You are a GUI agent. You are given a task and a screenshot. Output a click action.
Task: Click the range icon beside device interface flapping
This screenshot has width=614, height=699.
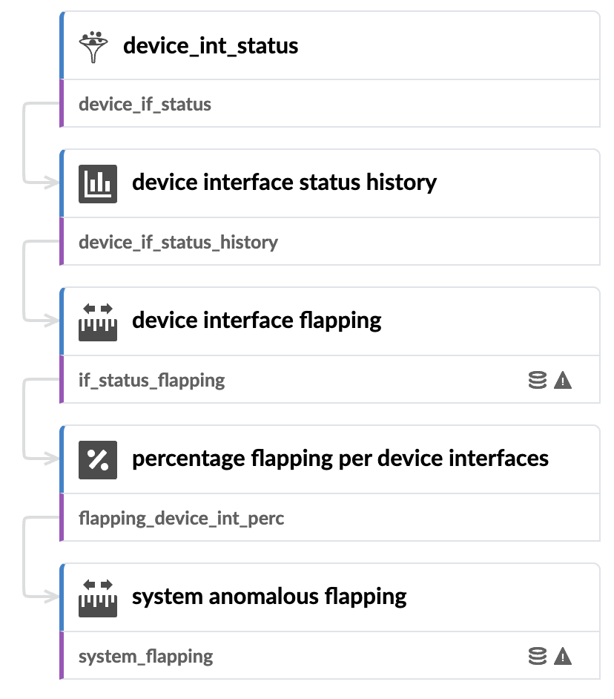(98, 321)
